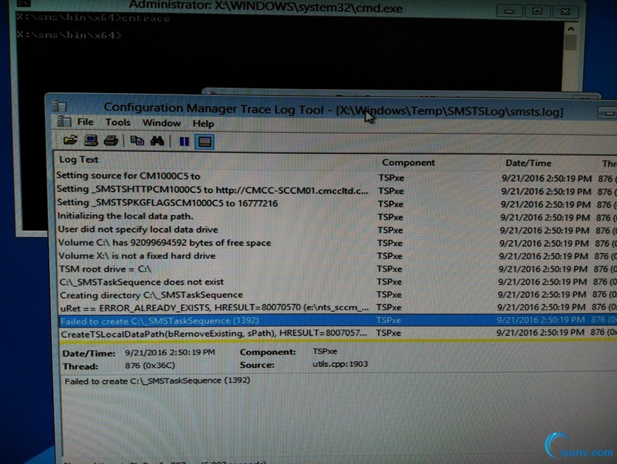Open the Tools menu
This screenshot has width=617, height=464.
click(x=117, y=122)
